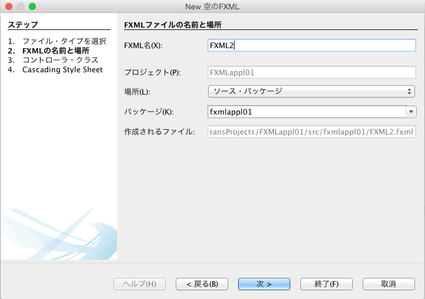The height and width of the screenshot is (299, 425).
Task: Click the stepper arrows on 場所 selector
Action: (409, 91)
